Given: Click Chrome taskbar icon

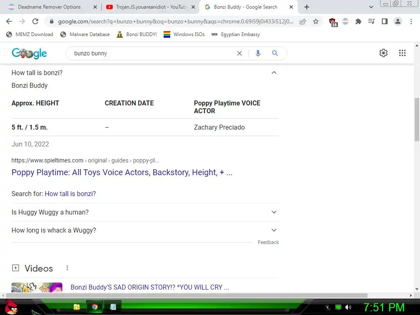Looking at the screenshot, I should click(x=95, y=307).
